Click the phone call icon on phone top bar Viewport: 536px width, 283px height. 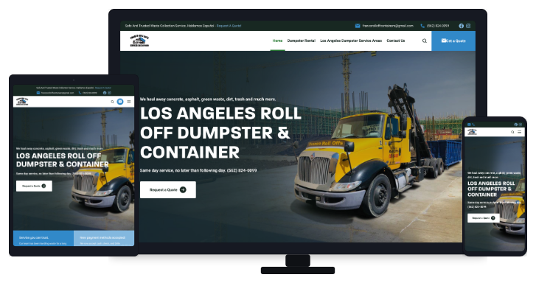(x=473, y=125)
